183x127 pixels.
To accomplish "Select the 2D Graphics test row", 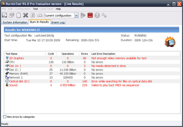I will pyautogui.click(x=92, y=58).
